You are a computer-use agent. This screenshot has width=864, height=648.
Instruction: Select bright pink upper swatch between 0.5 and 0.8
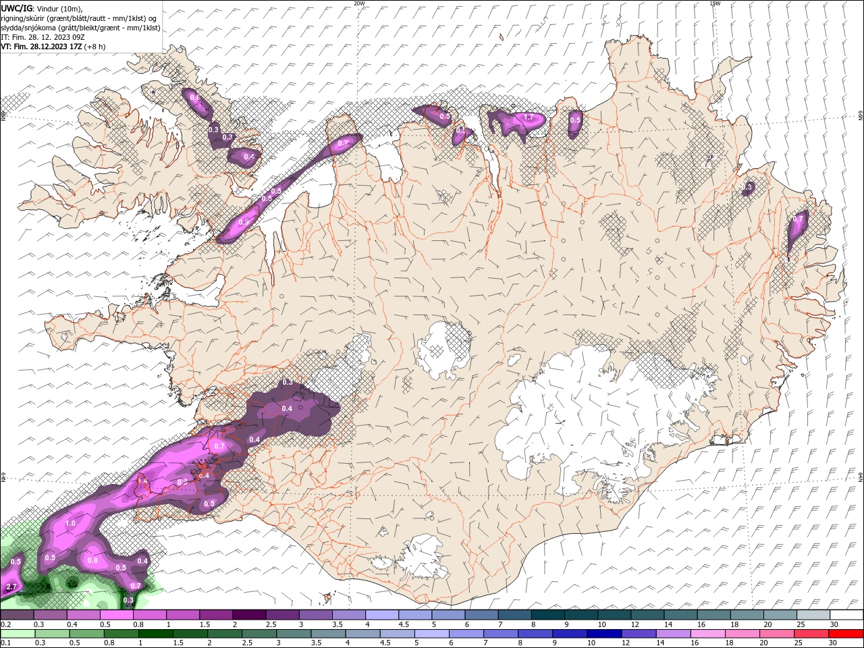[x=116, y=615]
